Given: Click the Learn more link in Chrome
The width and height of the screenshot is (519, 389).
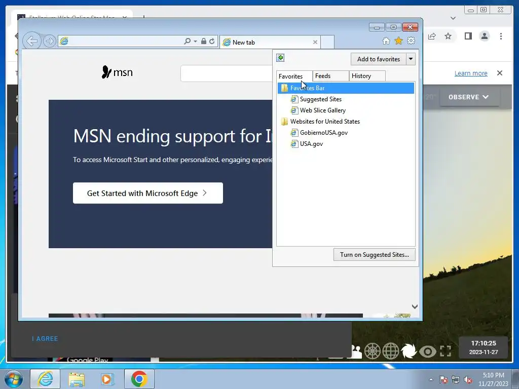Looking at the screenshot, I should [x=471, y=73].
